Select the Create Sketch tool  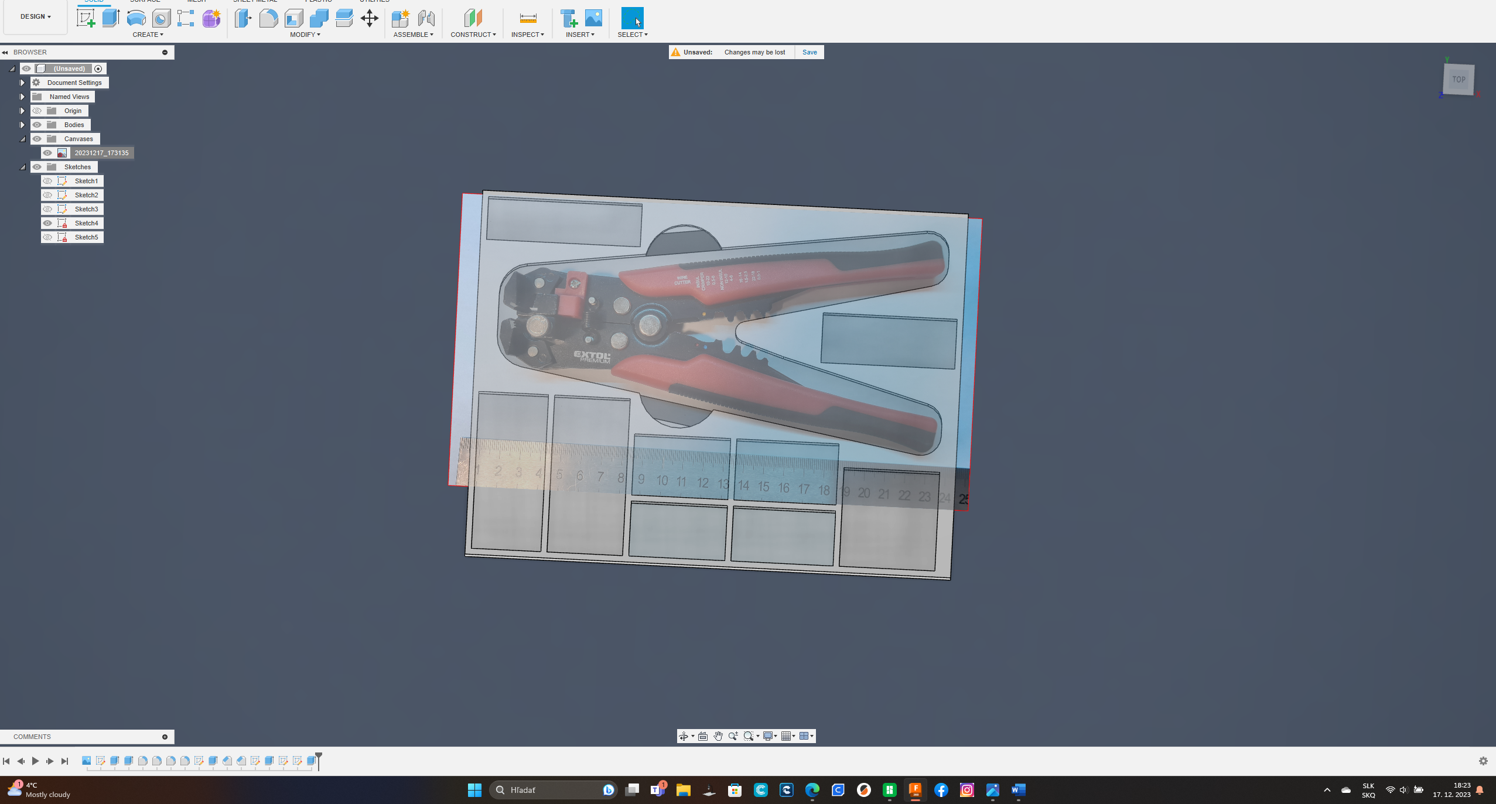click(x=86, y=18)
